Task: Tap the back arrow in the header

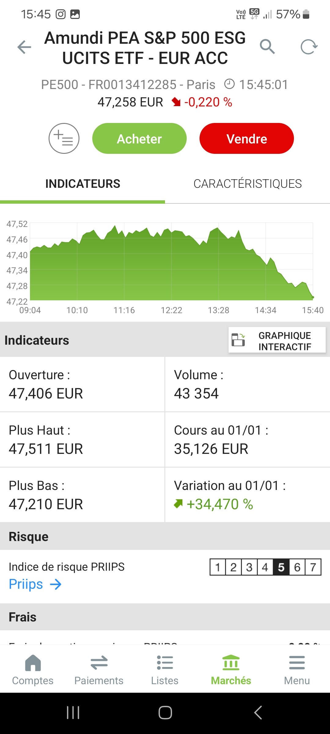Action: coord(24,47)
